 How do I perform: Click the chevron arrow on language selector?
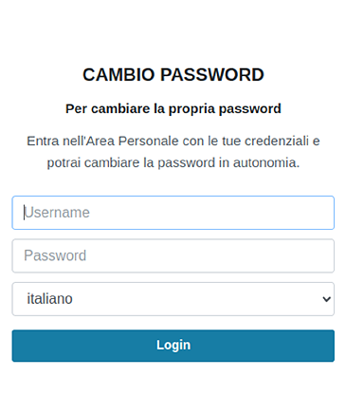(x=326, y=299)
